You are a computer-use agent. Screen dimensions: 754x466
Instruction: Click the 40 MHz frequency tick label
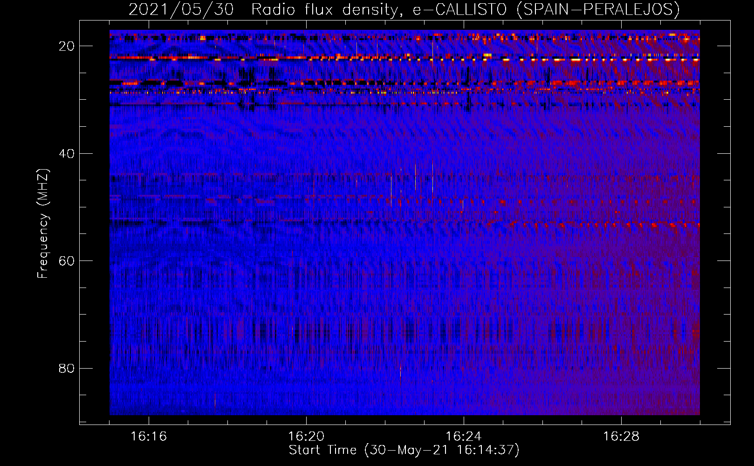coord(67,154)
